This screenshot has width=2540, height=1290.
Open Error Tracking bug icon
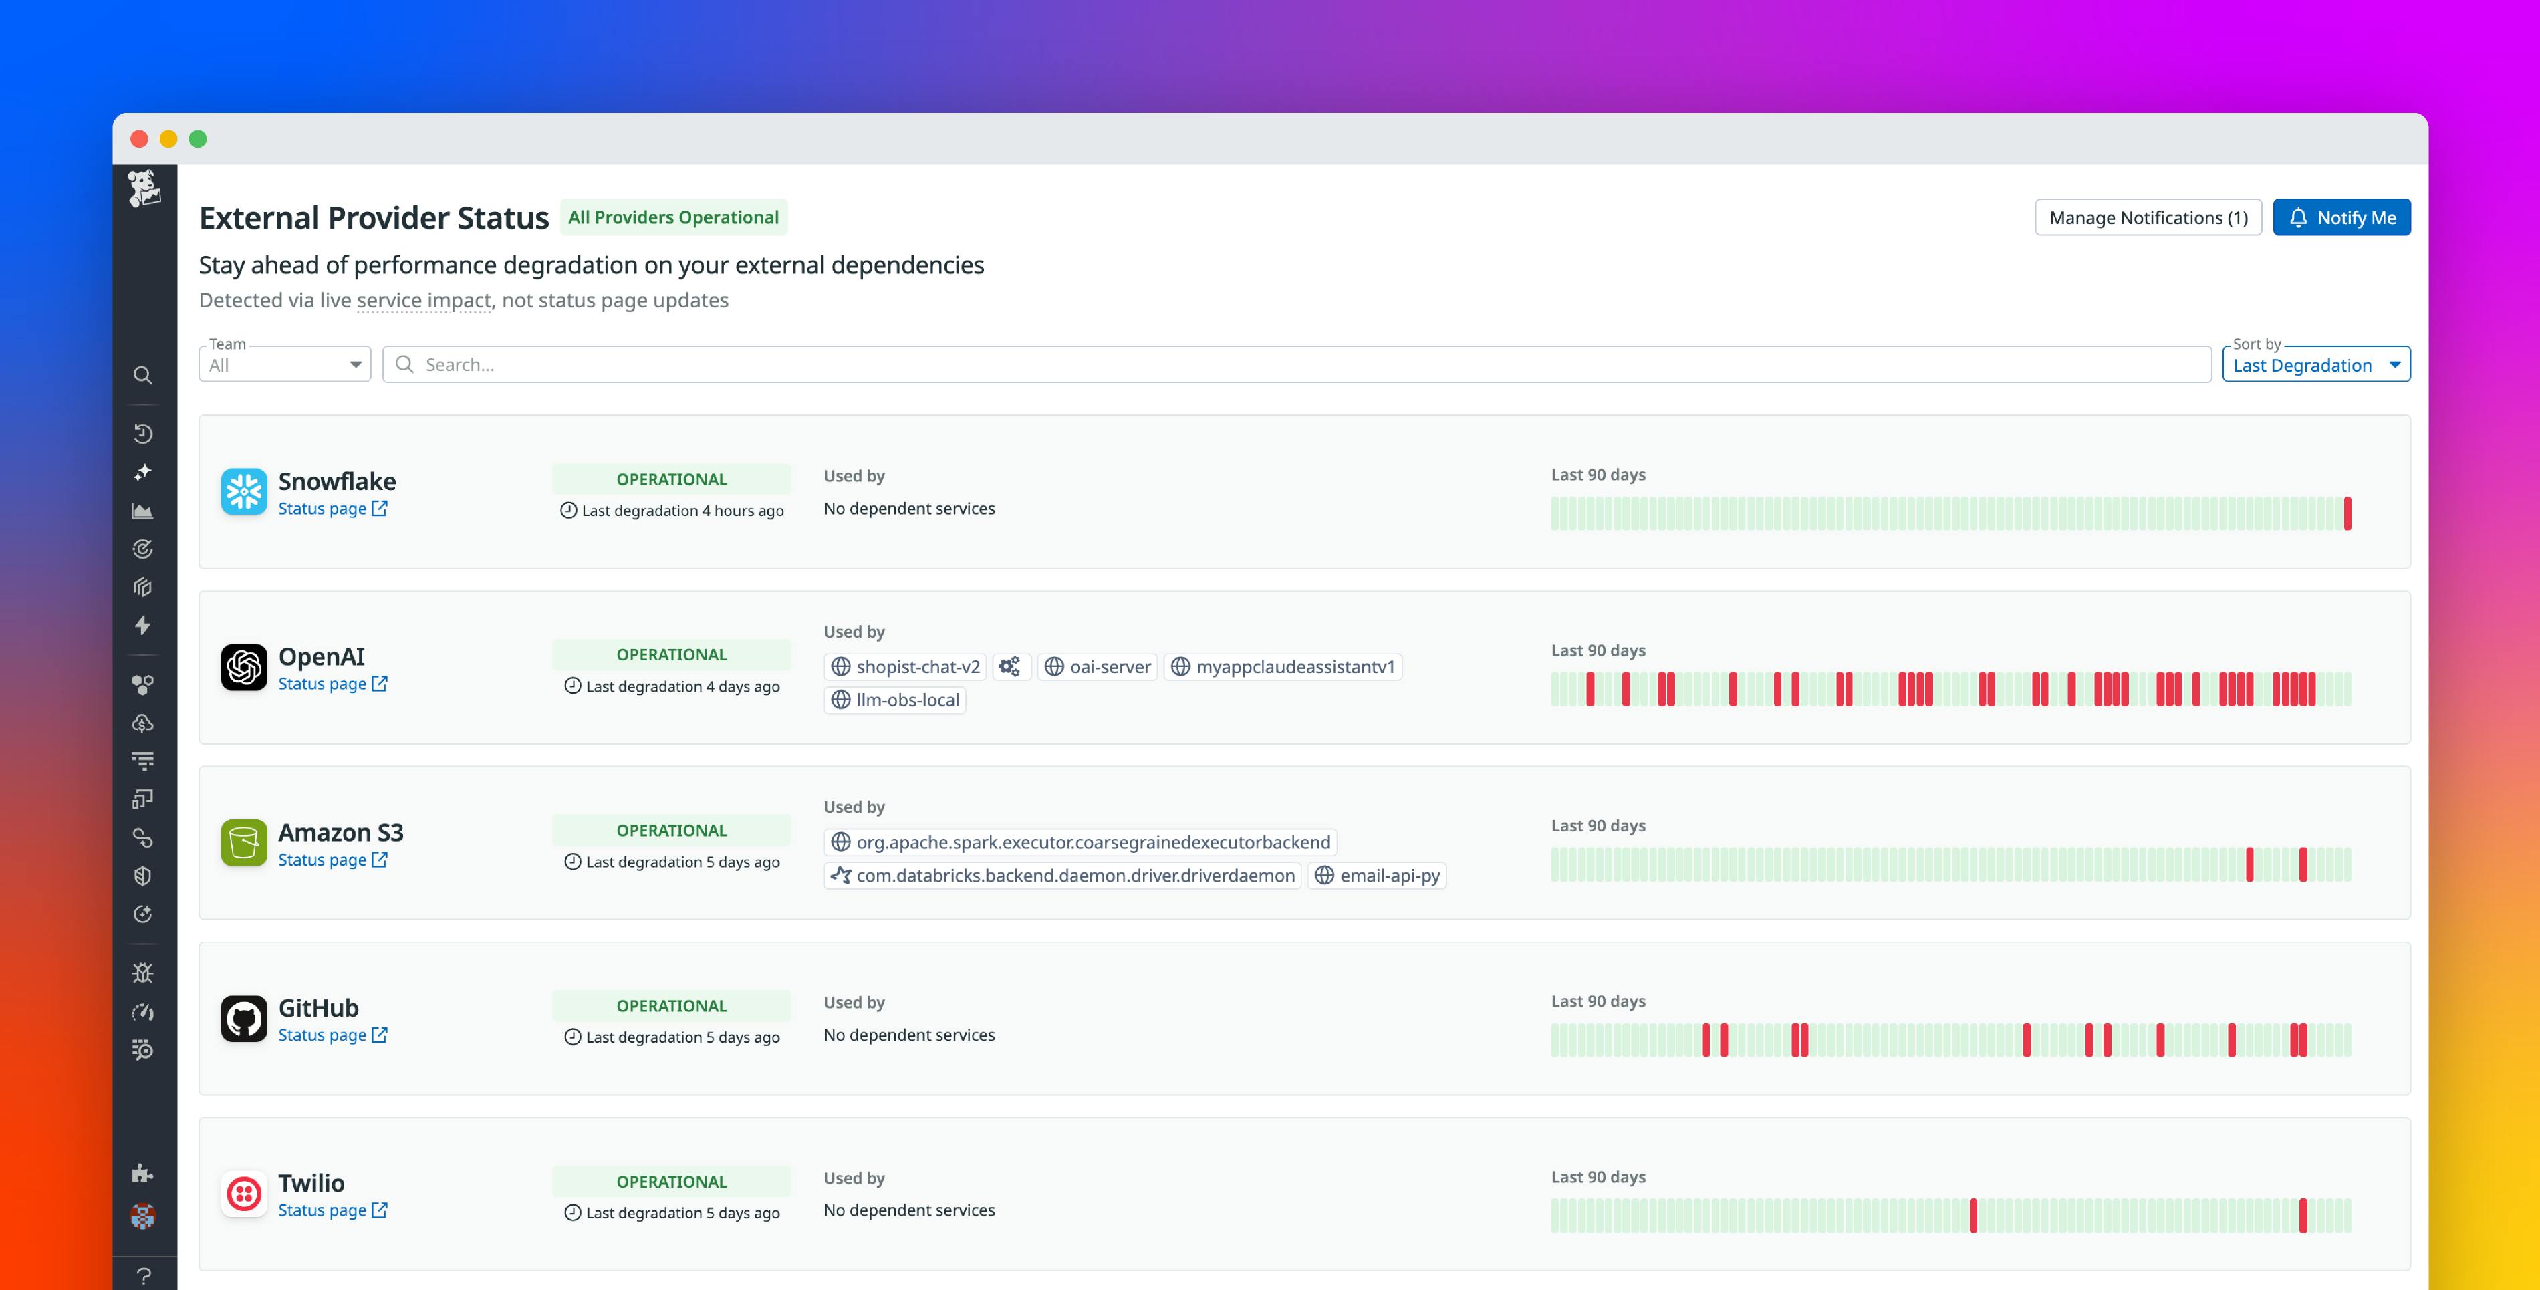[143, 973]
